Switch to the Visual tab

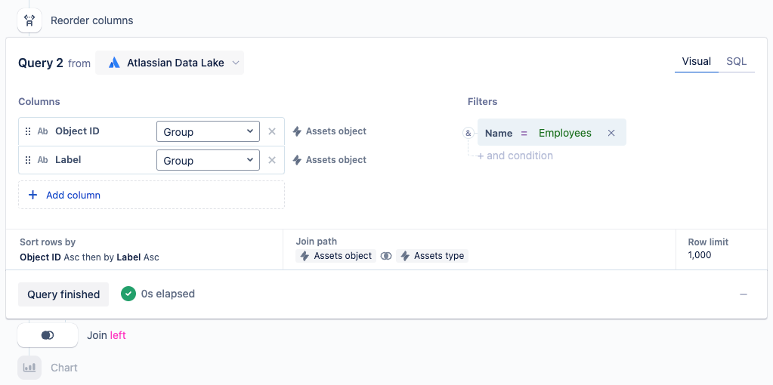(x=696, y=61)
